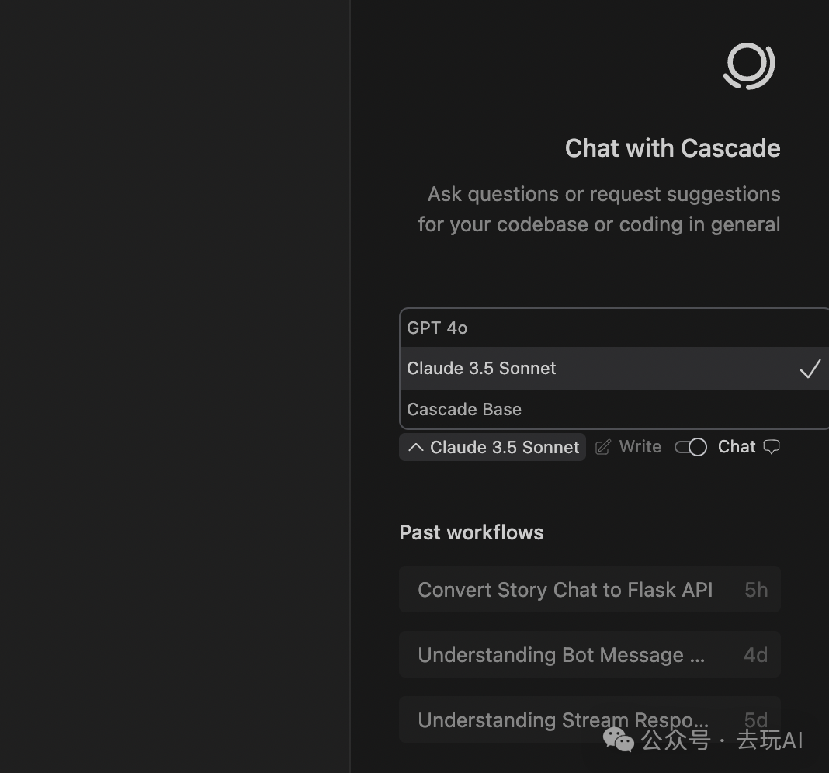Viewport: 829px width, 773px height.
Task: Open Understanding Bot Message workflow
Action: coord(561,655)
